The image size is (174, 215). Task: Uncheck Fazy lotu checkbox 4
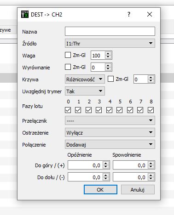coord(109,110)
